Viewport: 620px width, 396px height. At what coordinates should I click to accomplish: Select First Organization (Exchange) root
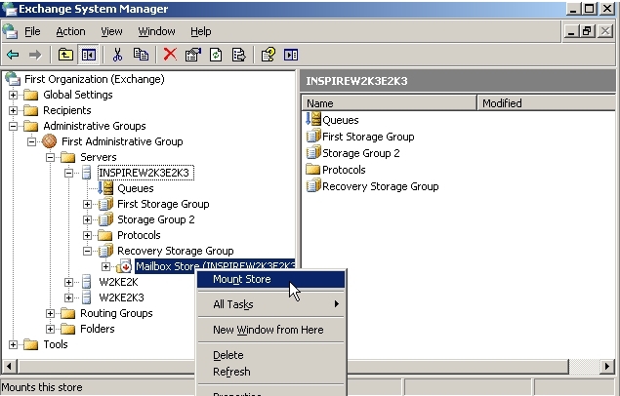94,79
